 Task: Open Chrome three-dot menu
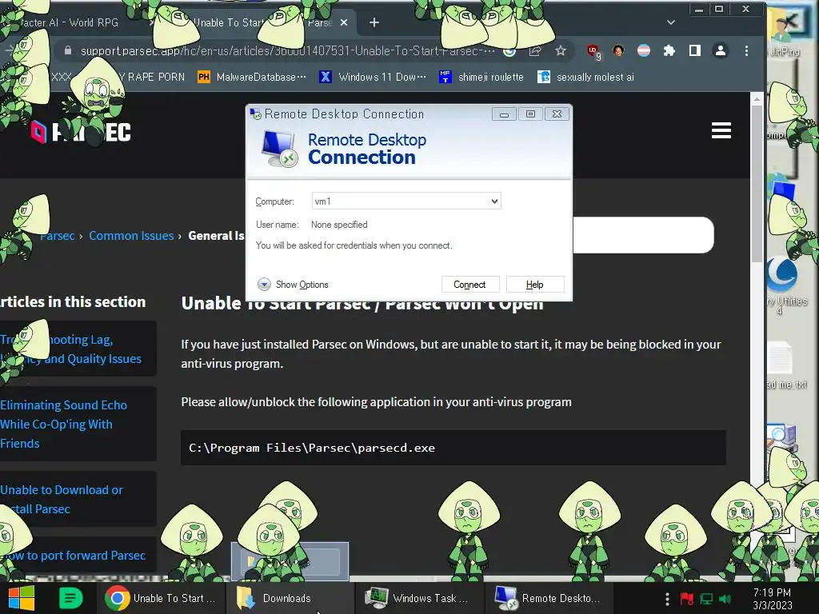[x=746, y=50]
